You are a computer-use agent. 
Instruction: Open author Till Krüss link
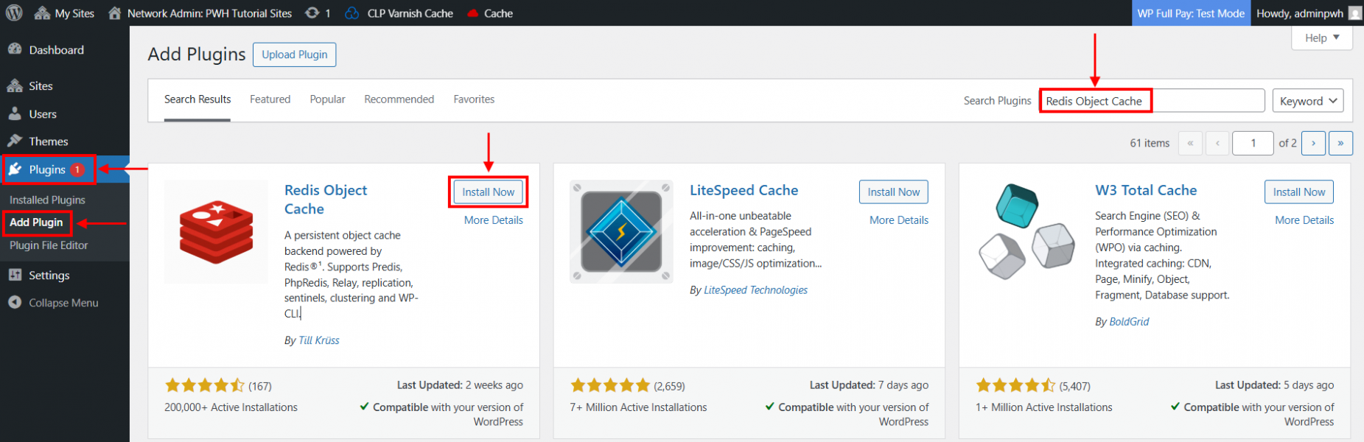pos(319,340)
